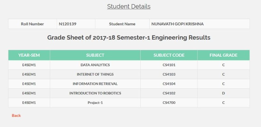Image resolution: width=261 pixels, height=127 pixels.
Task: Select the INTERNET OF THINGS subject cell
Action: tap(95, 74)
